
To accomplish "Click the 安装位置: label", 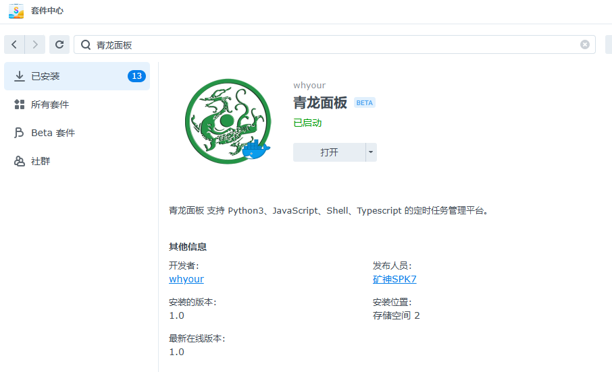I will point(392,302).
